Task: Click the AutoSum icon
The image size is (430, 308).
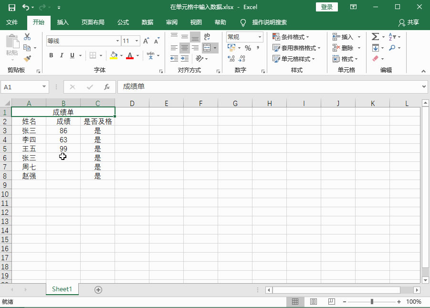Action: (x=375, y=36)
